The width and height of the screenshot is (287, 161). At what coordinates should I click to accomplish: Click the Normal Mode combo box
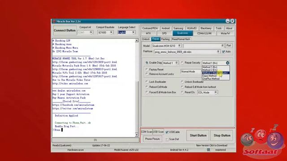191,72
